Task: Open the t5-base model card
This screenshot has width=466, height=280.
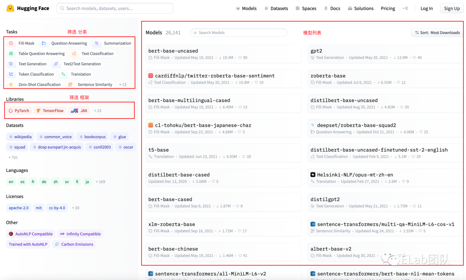Action: pyautogui.click(x=224, y=153)
